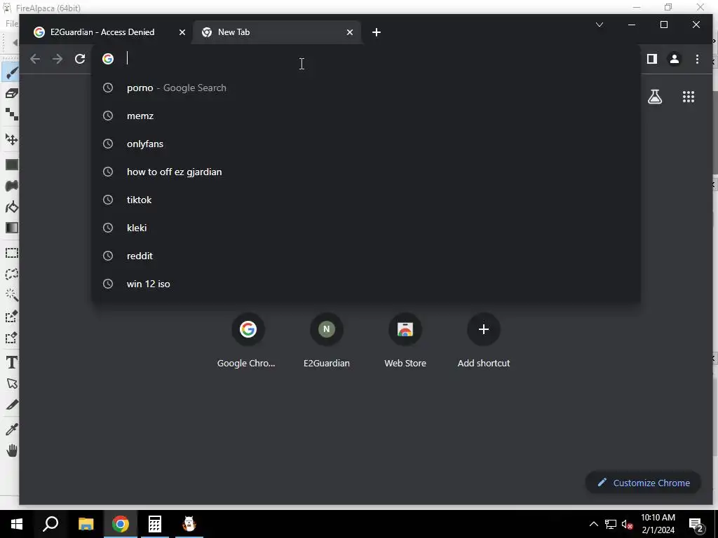
Task: Open Chrome's three-dot menu
Action: (697, 59)
